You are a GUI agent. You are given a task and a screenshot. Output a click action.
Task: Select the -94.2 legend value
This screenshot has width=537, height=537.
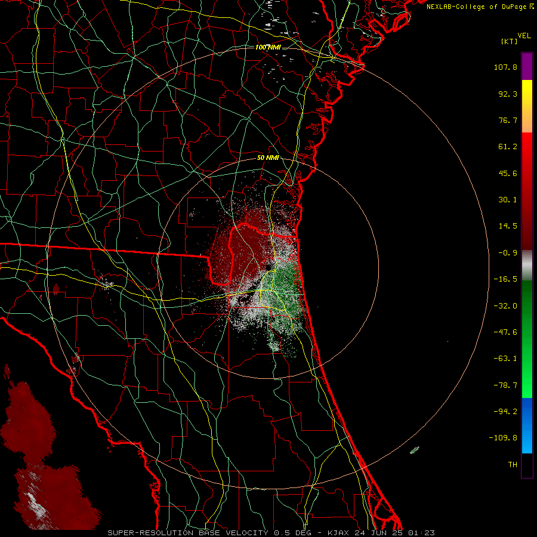point(505,412)
